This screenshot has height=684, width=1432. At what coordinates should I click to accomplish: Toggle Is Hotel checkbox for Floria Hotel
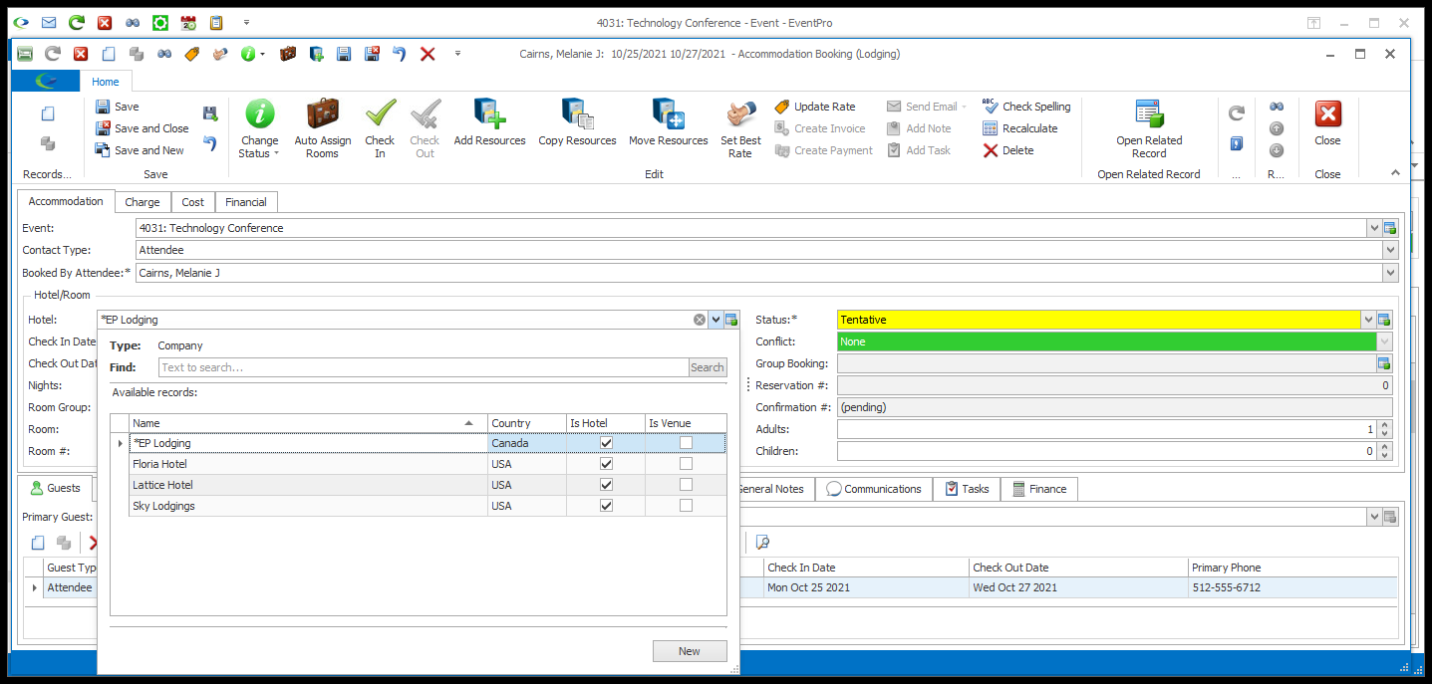coord(606,464)
